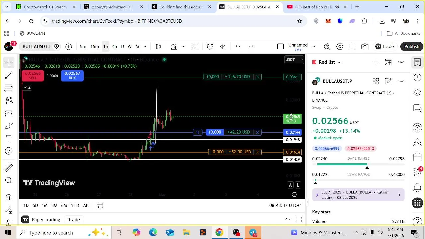Screen dimensions: 425x239
Task: Open chart settings hexagon icon
Action: [340, 47]
